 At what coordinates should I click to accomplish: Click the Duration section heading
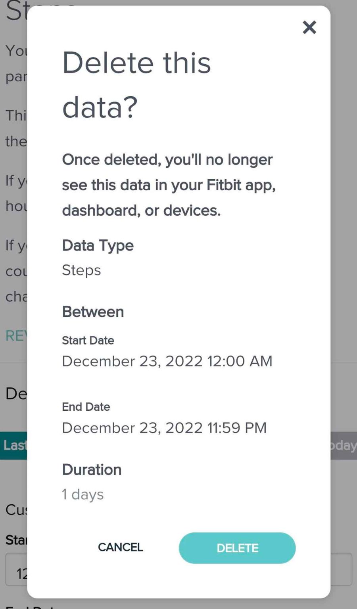click(x=92, y=470)
